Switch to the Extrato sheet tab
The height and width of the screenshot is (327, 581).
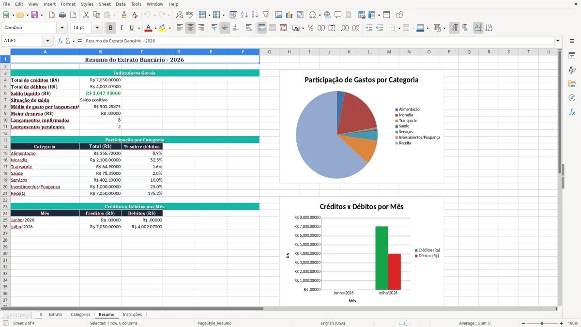[55, 315]
